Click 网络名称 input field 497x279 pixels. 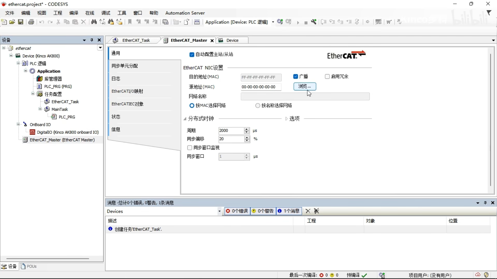(305, 96)
